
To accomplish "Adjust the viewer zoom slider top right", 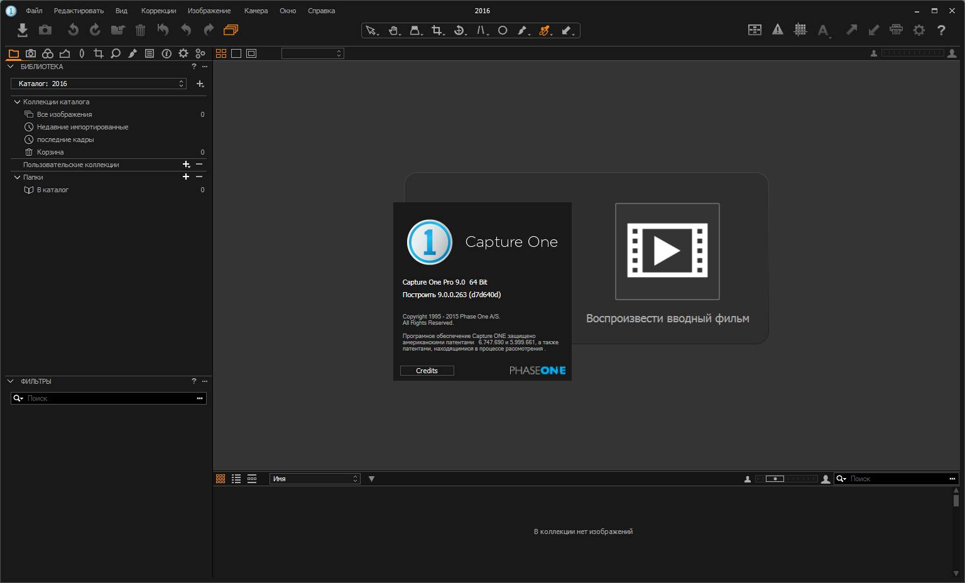I will [x=913, y=53].
